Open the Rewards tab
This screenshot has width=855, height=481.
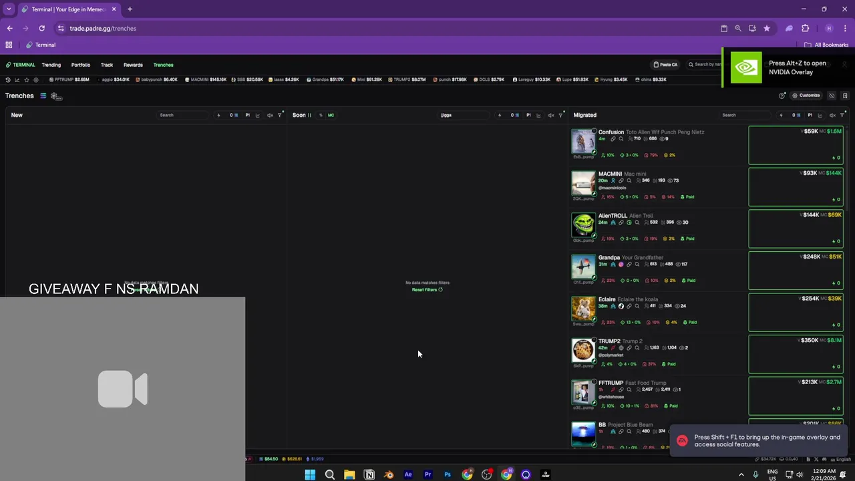pos(133,65)
